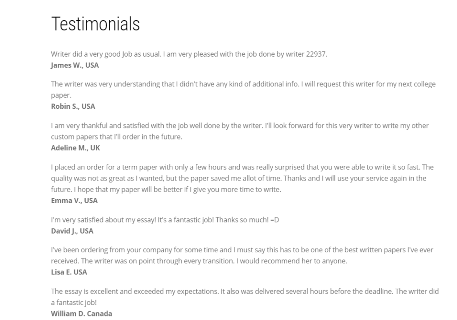Click the writer 22937 testimonial text
The height and width of the screenshot is (320, 457).
pyautogui.click(x=189, y=54)
